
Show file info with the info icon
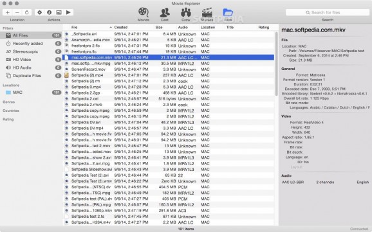(49, 12)
